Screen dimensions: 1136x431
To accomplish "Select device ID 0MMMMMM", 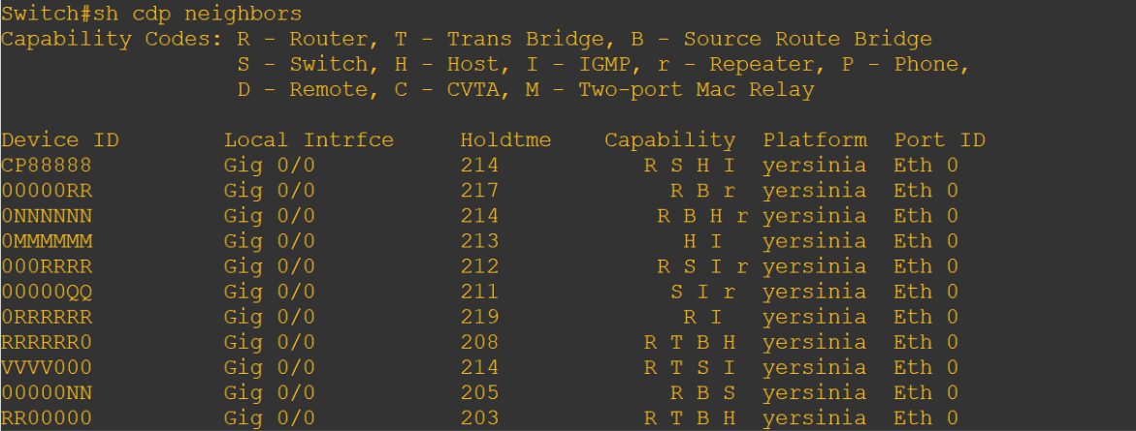I will tap(47, 241).
